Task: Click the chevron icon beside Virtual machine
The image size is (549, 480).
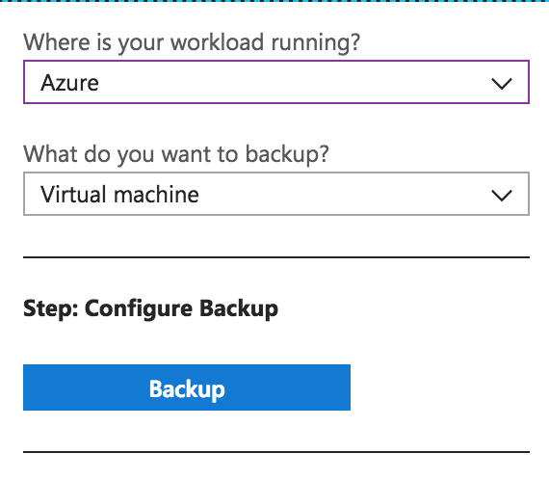Action: pyautogui.click(x=502, y=196)
